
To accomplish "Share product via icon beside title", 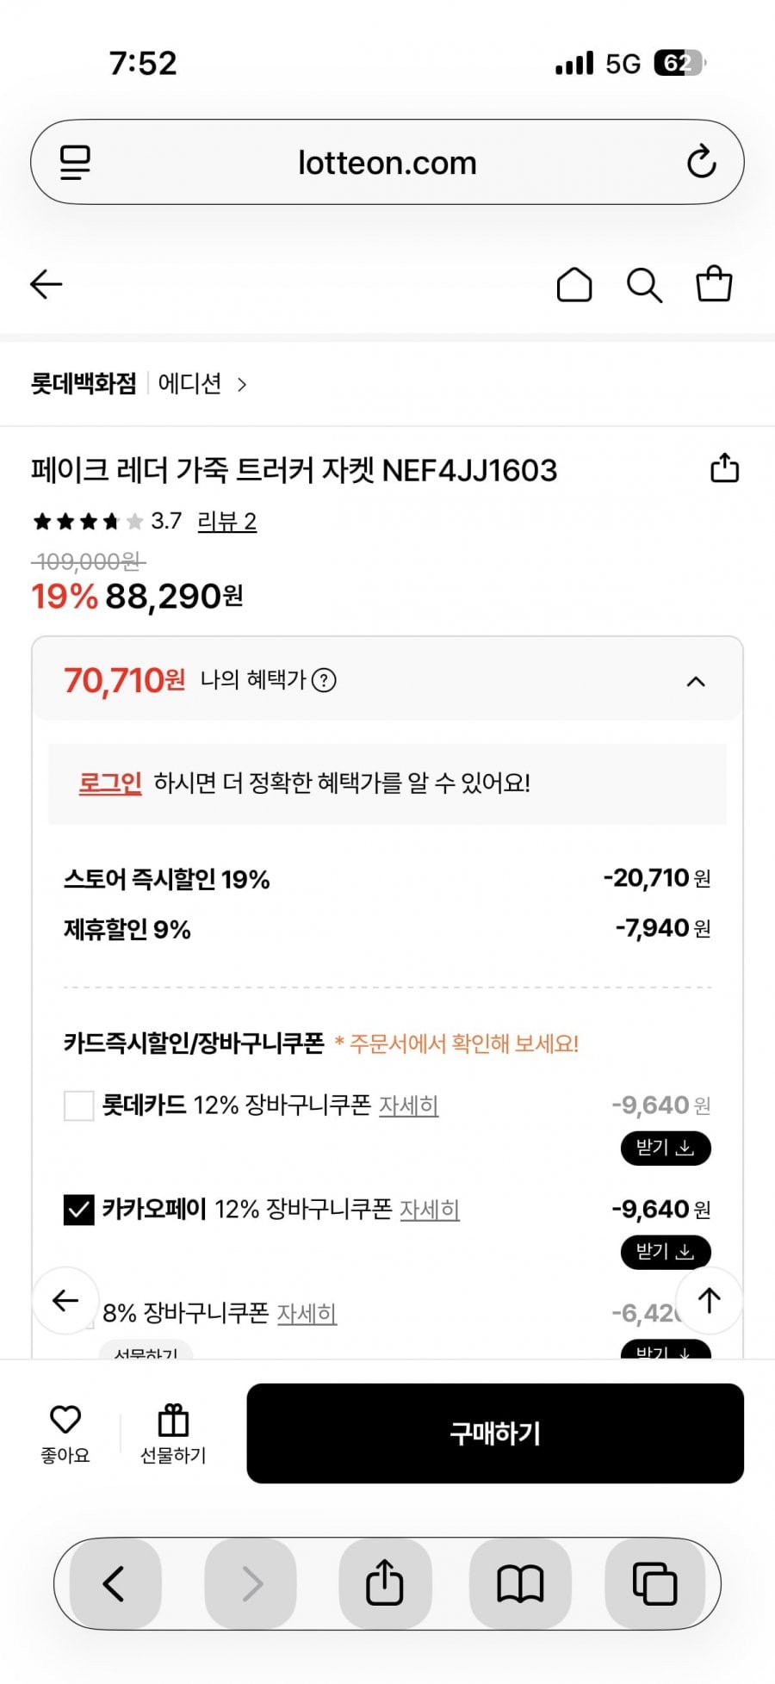I will pyautogui.click(x=724, y=468).
